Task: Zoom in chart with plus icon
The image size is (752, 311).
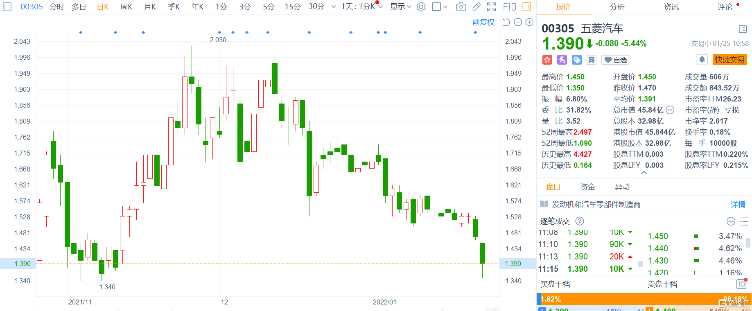Action: [x=529, y=22]
